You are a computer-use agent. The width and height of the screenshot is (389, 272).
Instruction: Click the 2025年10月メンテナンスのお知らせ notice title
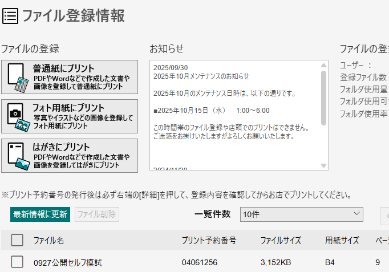tap(201, 76)
